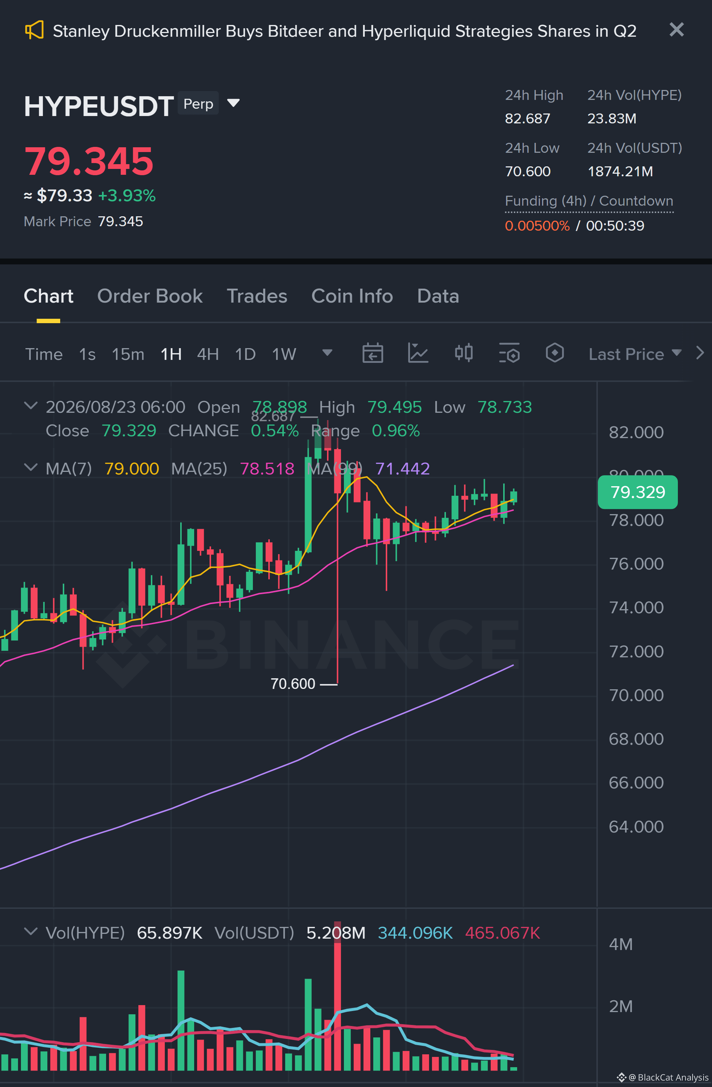Click the MA(25) value 78.518

(267, 469)
